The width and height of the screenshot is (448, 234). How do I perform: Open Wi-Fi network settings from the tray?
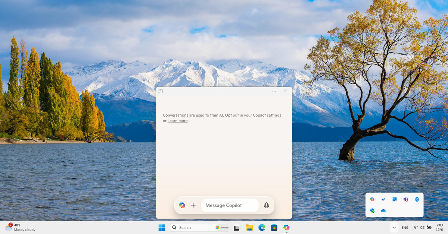pyautogui.click(x=416, y=227)
